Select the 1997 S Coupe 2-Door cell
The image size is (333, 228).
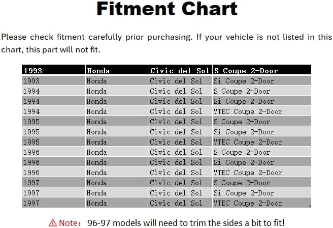pos(262,183)
